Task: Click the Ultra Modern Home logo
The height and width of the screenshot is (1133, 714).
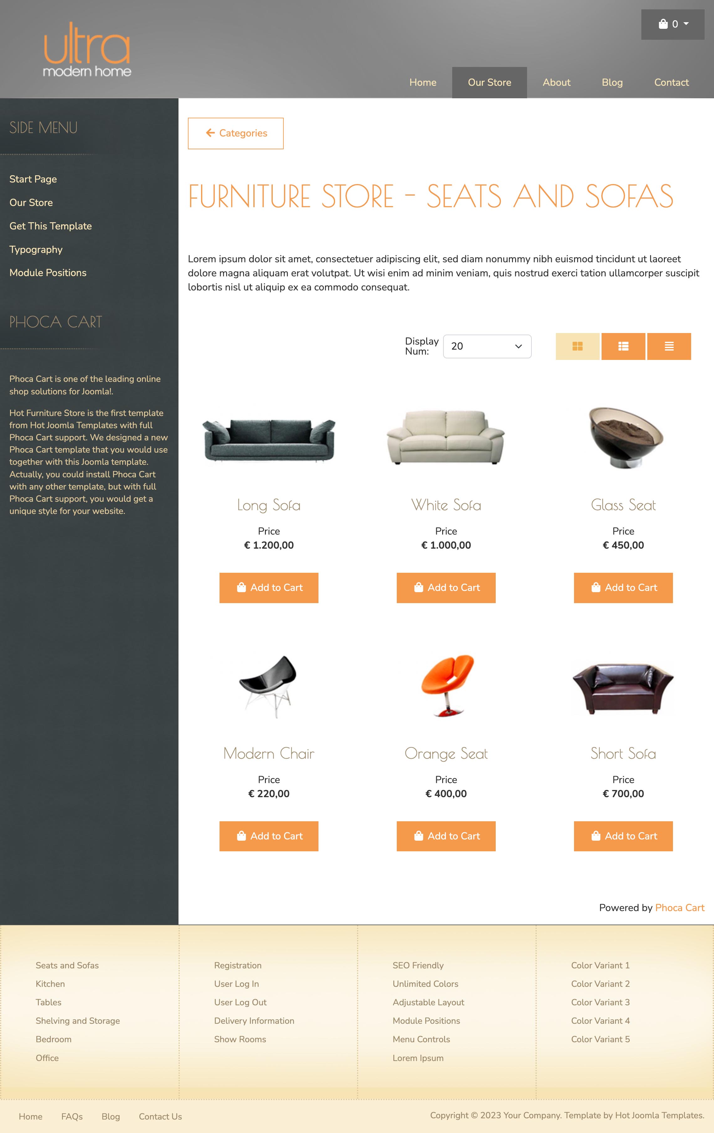Action: tap(87, 49)
